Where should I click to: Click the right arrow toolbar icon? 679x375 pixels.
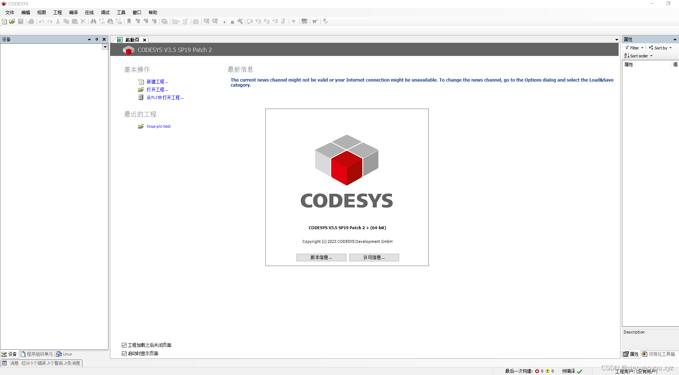(x=294, y=21)
